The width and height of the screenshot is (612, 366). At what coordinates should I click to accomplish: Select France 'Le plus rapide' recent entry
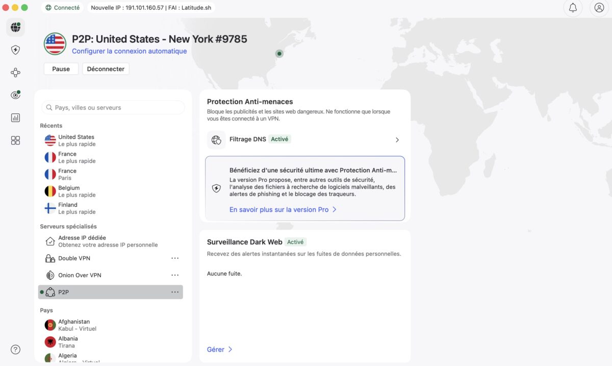111,157
